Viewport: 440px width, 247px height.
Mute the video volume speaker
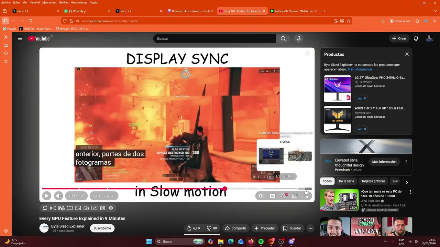(59, 196)
